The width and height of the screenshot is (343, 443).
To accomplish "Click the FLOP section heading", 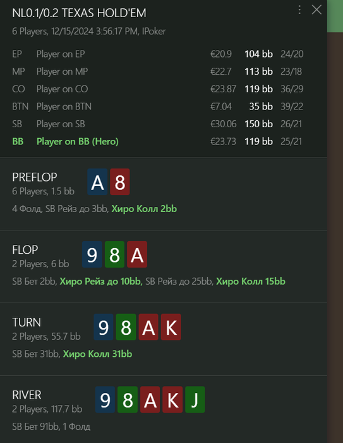I will [x=25, y=250].
